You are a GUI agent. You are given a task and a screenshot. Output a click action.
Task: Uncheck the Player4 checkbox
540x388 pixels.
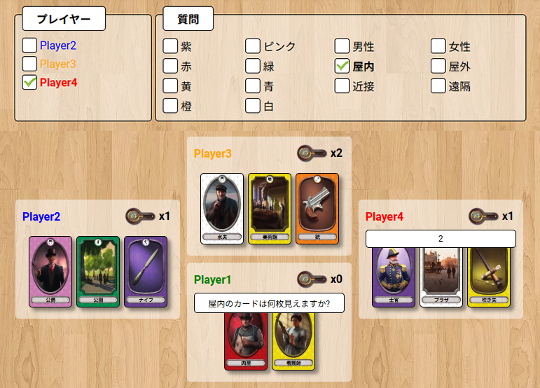pyautogui.click(x=29, y=83)
